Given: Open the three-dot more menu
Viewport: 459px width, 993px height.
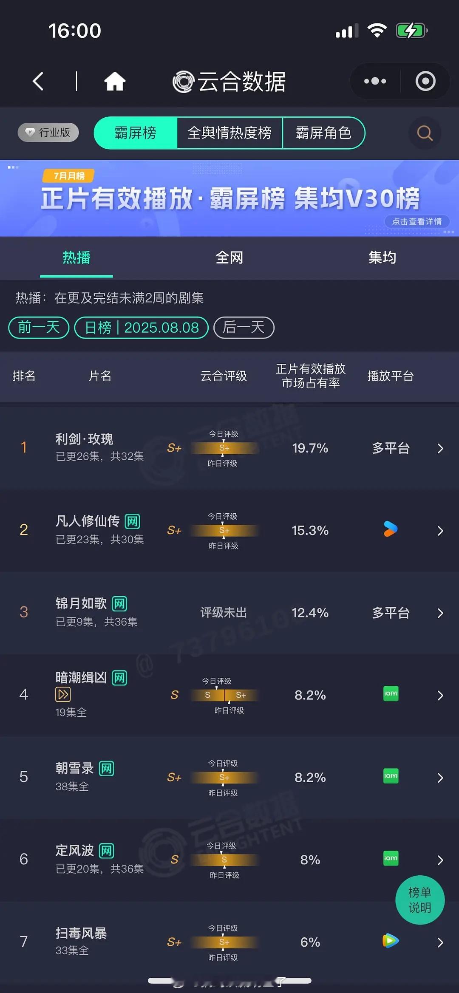Looking at the screenshot, I should [x=375, y=81].
